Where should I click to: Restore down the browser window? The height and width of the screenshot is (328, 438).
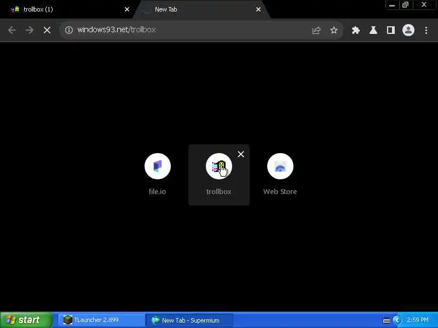(405, 5)
